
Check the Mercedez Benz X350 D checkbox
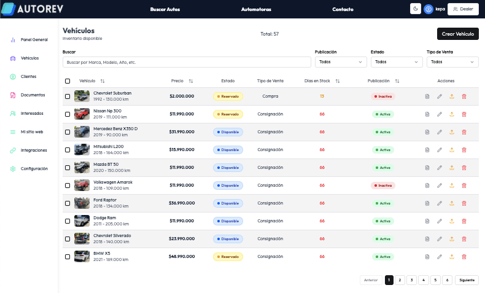pos(68,132)
